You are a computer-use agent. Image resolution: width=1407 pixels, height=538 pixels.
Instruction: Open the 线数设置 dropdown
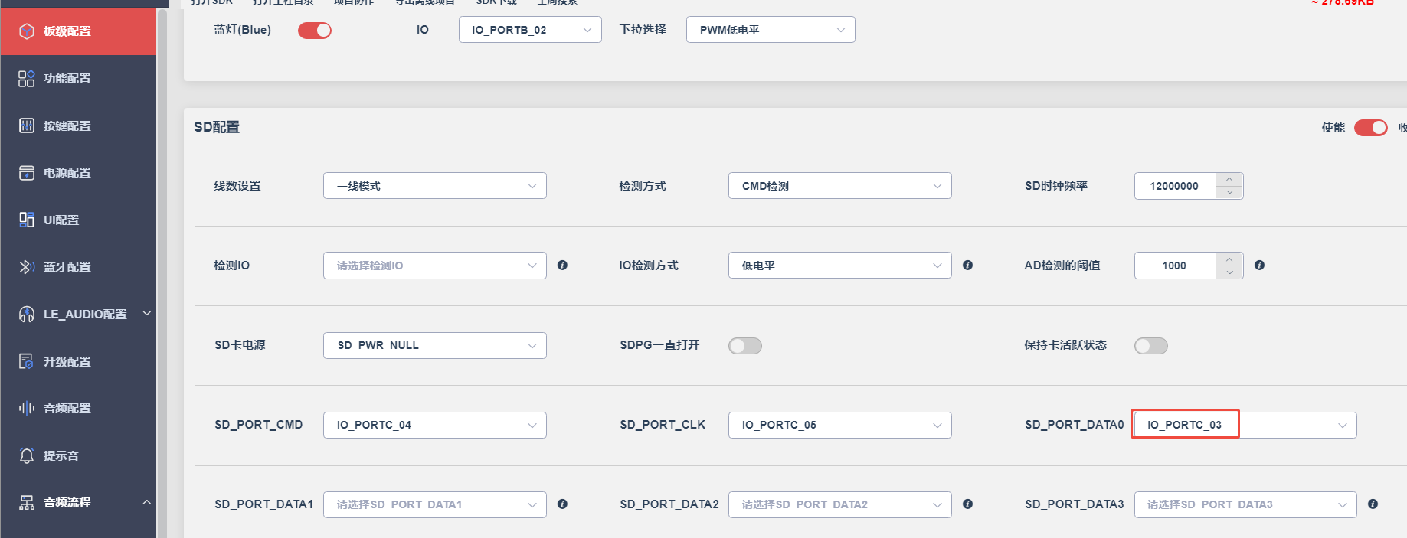click(435, 186)
